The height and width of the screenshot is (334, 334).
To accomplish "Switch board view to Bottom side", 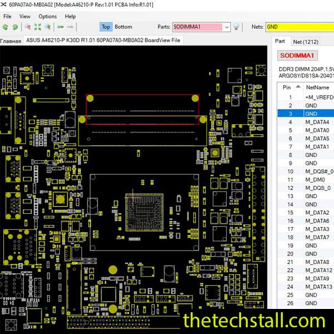I will 123,27.
